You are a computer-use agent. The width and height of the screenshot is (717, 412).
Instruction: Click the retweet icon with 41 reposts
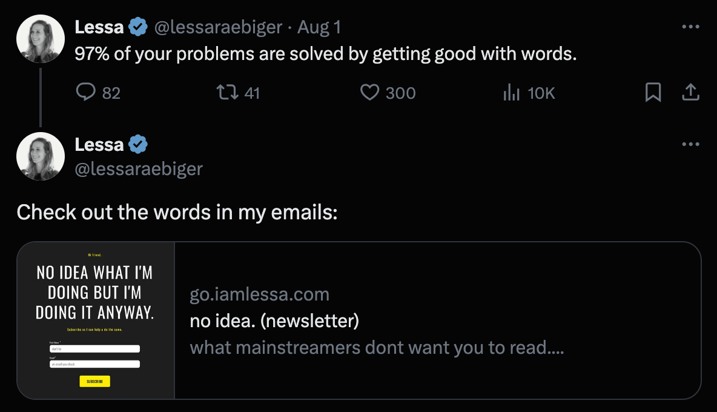coord(227,92)
